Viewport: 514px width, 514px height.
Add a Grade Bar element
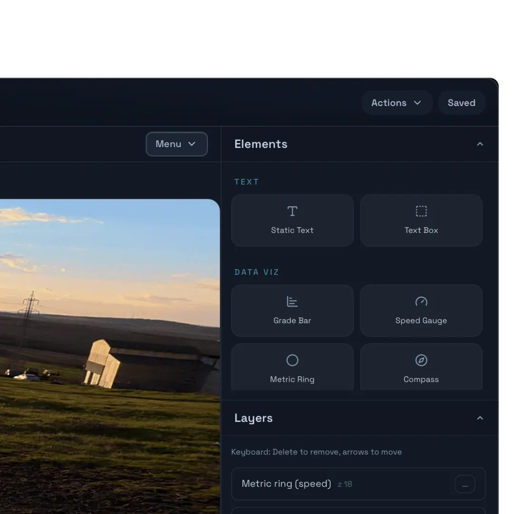point(292,310)
